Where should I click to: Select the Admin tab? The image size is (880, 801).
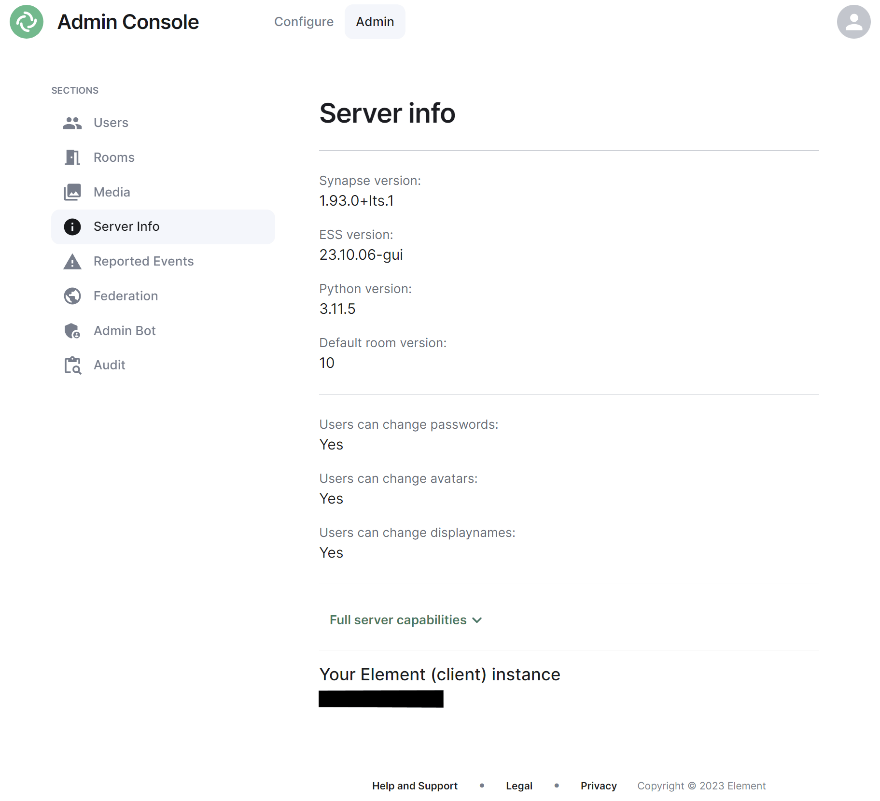375,22
